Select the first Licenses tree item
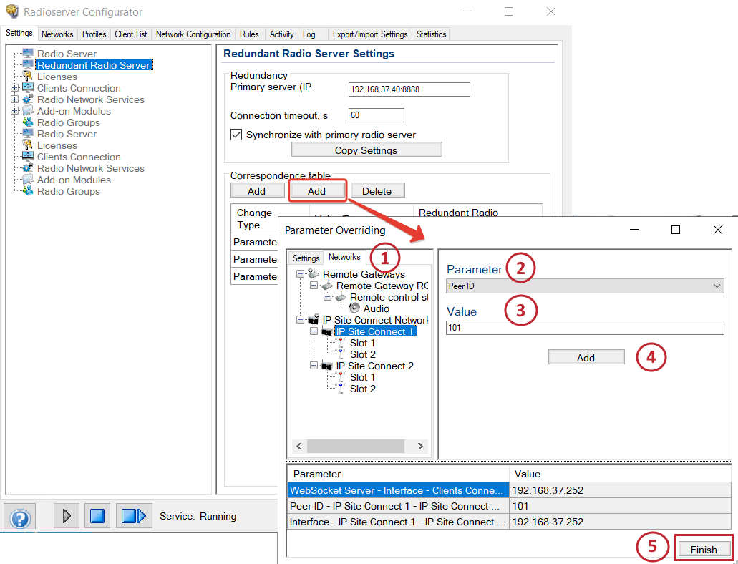The image size is (738, 564). click(x=57, y=77)
